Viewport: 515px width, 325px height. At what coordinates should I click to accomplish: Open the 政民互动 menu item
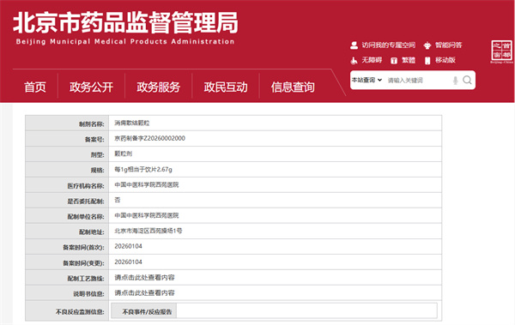coord(226,87)
